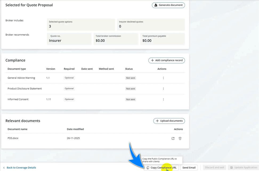Click the Version column header
The width and height of the screenshot is (259, 171).
tap(51, 69)
